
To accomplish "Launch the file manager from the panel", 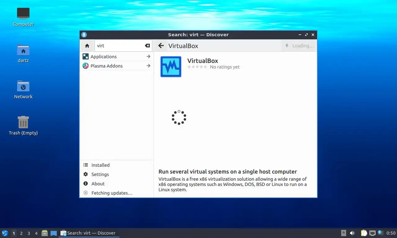I will (x=45, y=233).
